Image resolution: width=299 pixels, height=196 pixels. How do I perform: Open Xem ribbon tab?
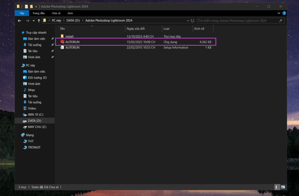click(70, 13)
